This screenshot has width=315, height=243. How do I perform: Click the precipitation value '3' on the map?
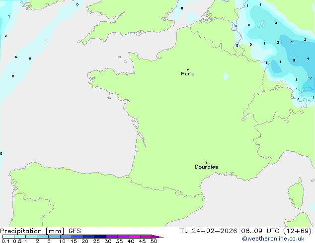point(294,60)
